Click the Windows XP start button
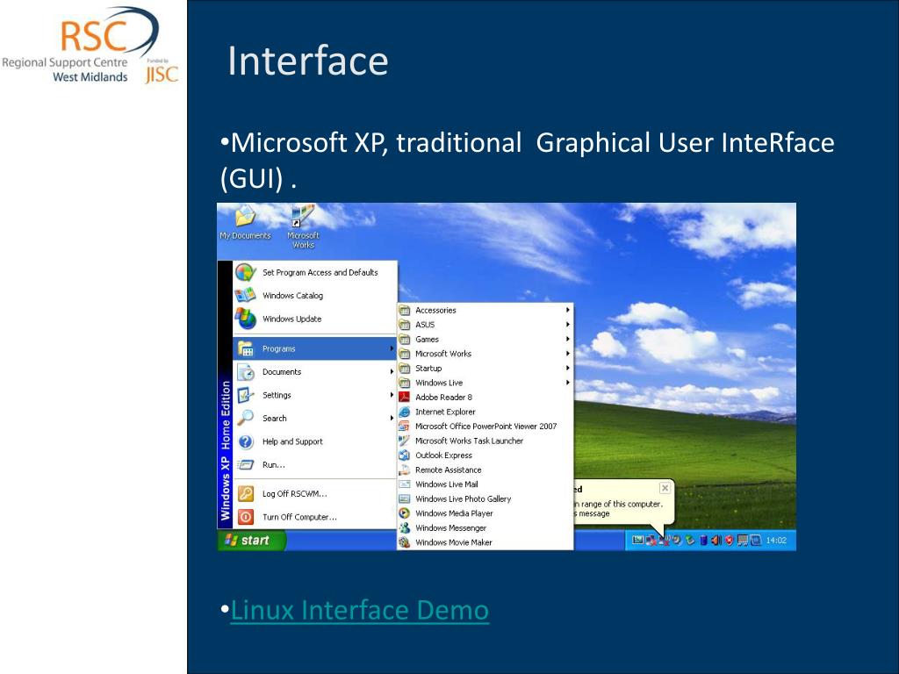 point(251,540)
